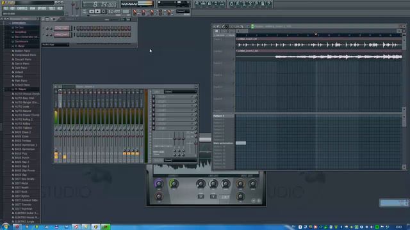This screenshot has height=230, width=410.
Task: Toggle the third mixer effect slot on/off
Action: tap(154, 106)
